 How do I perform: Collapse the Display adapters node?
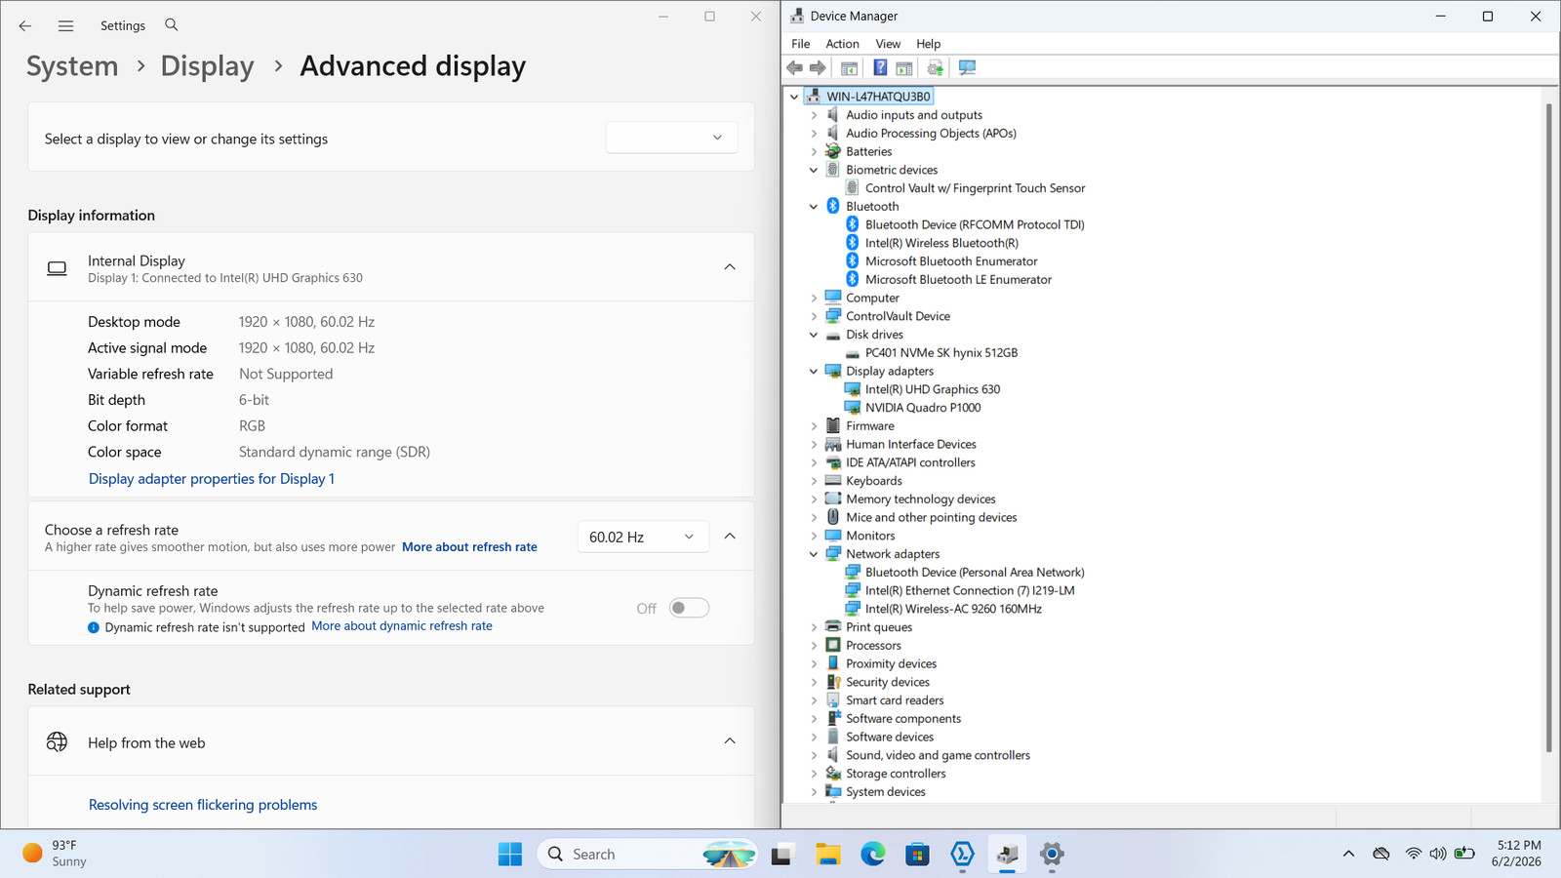click(x=814, y=372)
